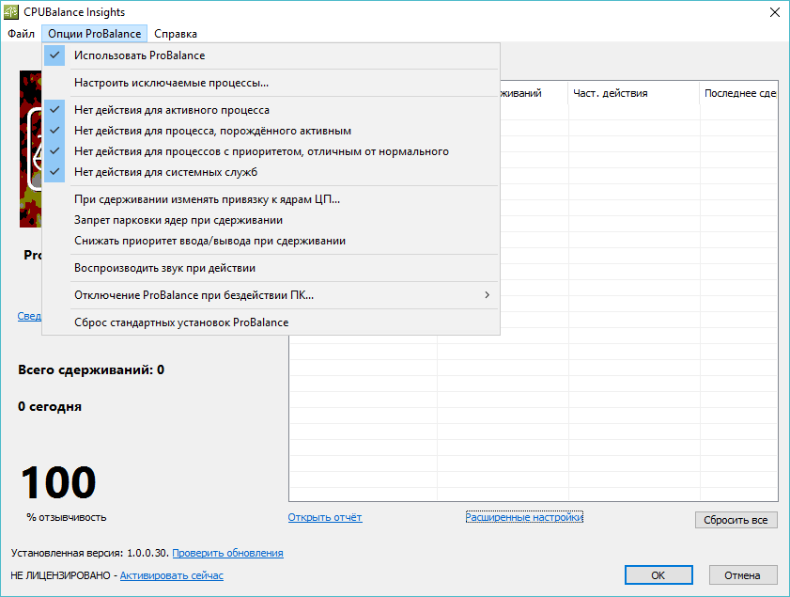Image resolution: width=790 pixels, height=597 pixels.
Task: Open the Справка menu
Action: (176, 34)
